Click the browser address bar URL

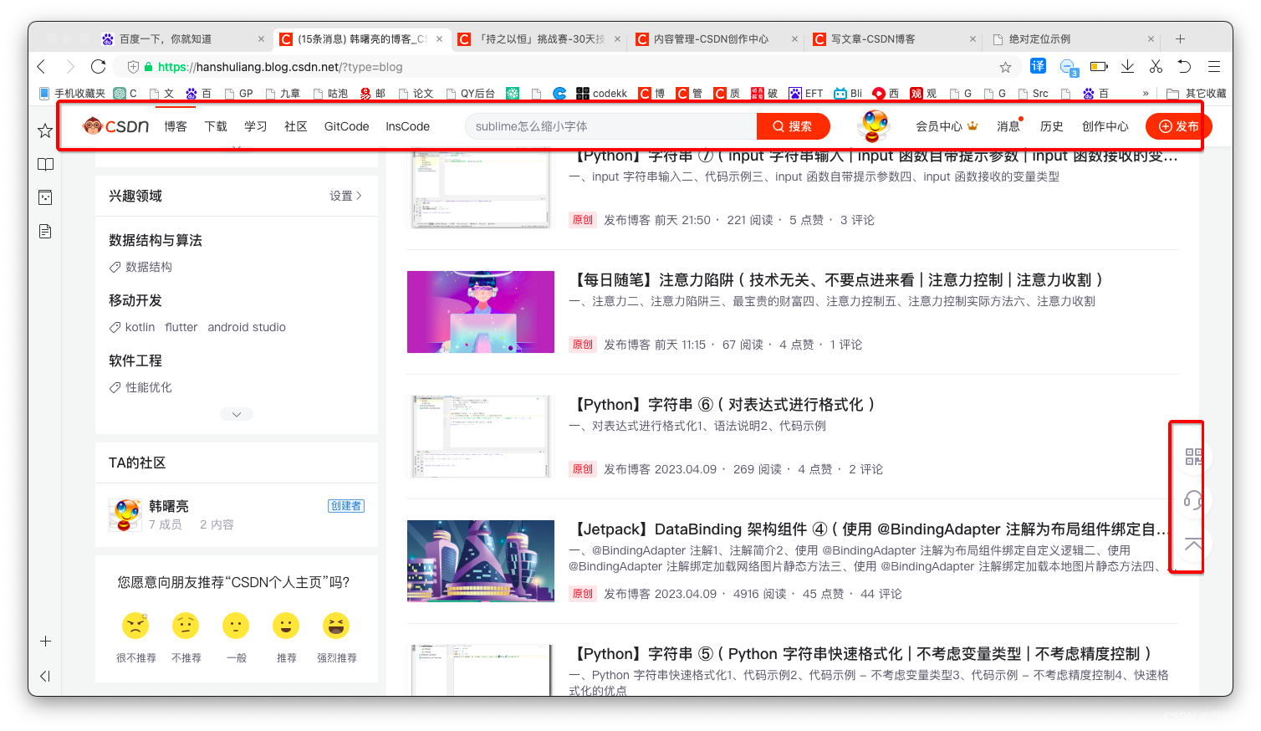click(280, 67)
